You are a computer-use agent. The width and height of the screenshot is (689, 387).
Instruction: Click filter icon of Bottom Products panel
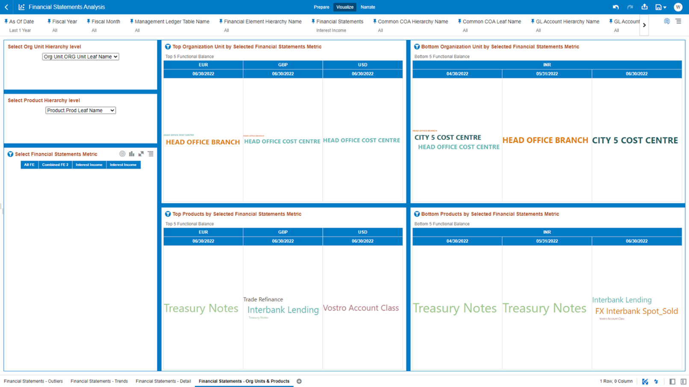tap(417, 214)
